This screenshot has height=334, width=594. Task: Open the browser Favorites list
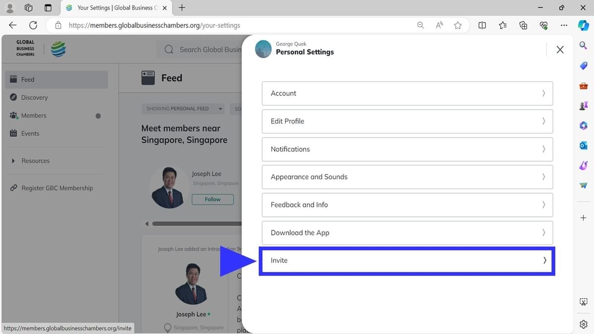(503, 25)
